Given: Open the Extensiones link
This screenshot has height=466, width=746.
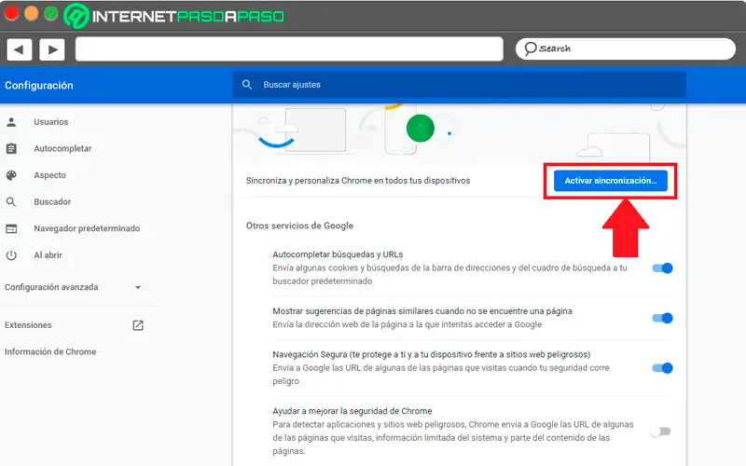Looking at the screenshot, I should coord(28,325).
